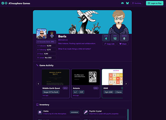Open the Bluesky butterfly icon in header
The image size is (166, 120).
click(127, 3)
